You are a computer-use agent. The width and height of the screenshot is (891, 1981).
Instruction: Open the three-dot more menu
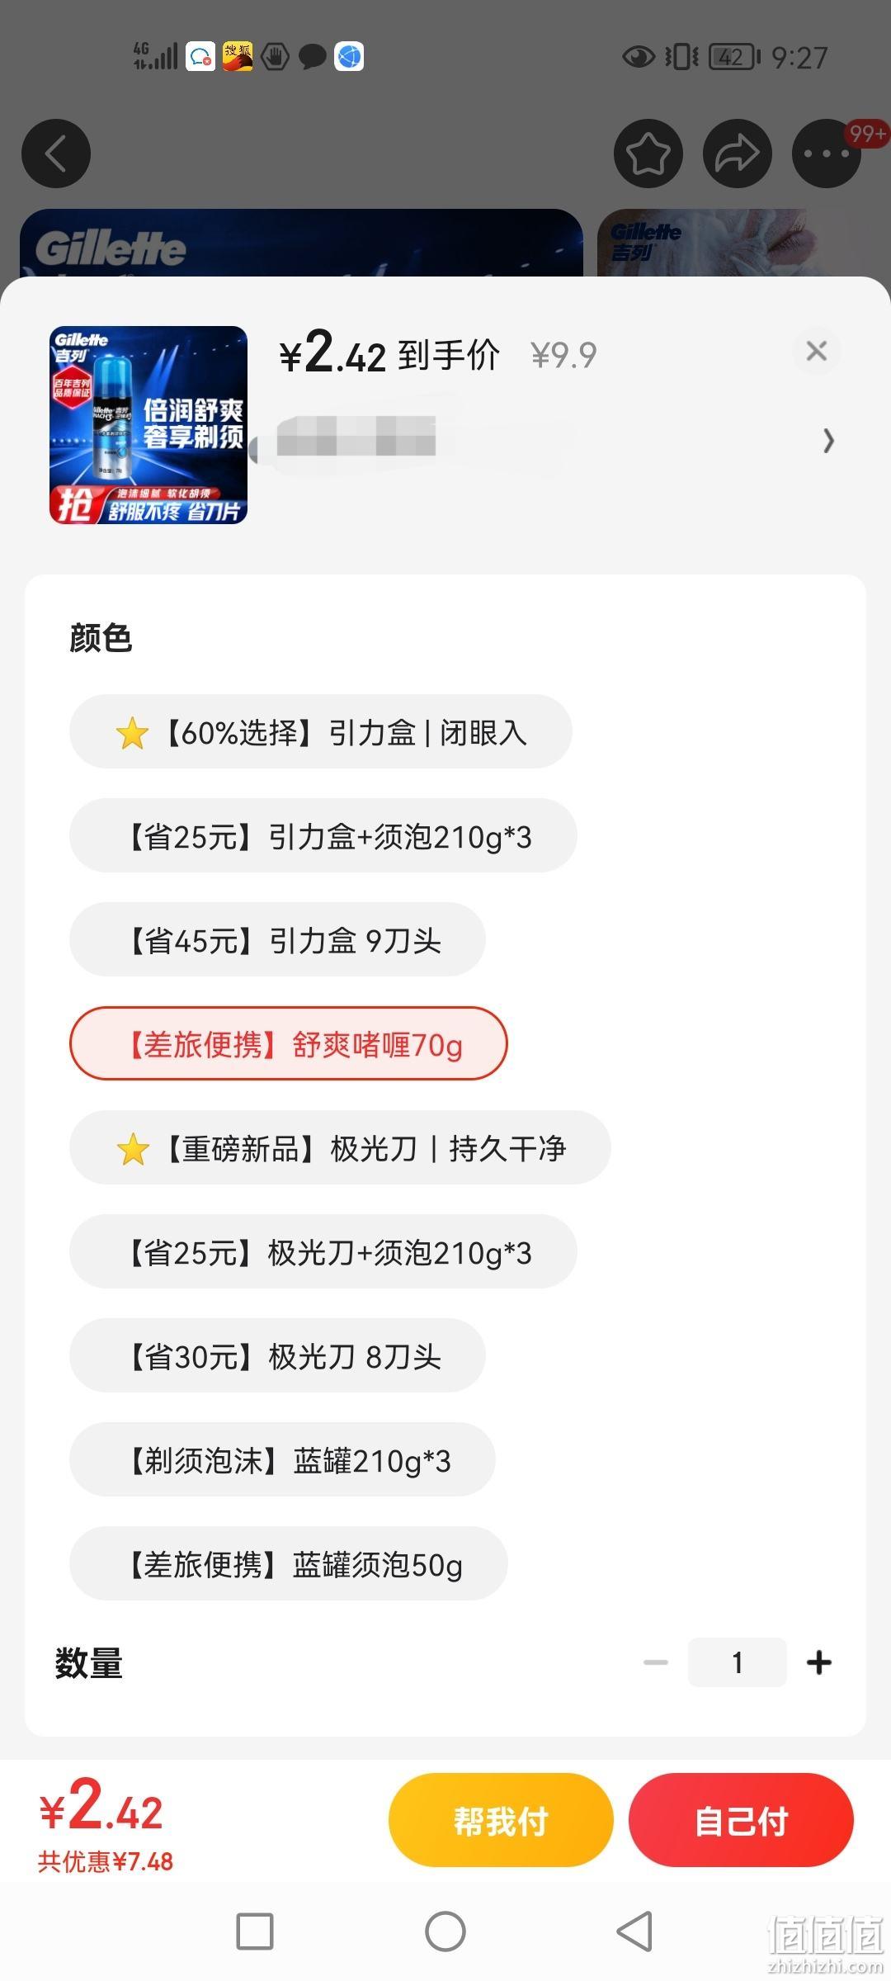pyautogui.click(x=826, y=154)
